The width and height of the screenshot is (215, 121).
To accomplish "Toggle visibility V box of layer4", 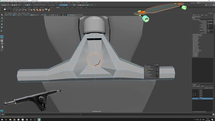I will point(193,95).
